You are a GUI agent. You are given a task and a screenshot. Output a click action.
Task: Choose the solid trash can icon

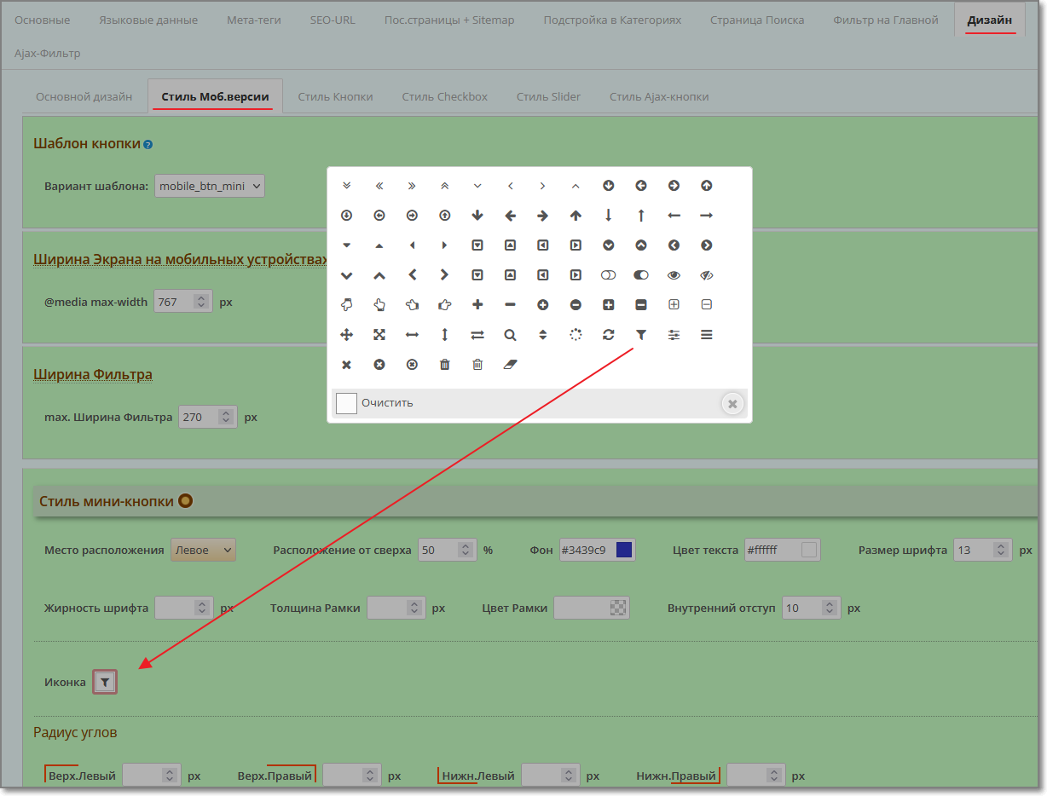pos(444,365)
